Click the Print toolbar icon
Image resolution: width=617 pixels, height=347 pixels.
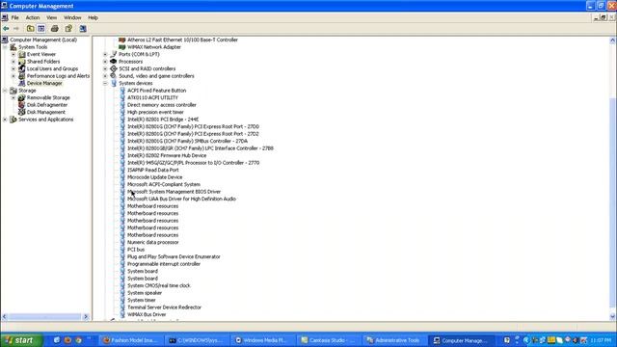pyautogui.click(x=55, y=28)
